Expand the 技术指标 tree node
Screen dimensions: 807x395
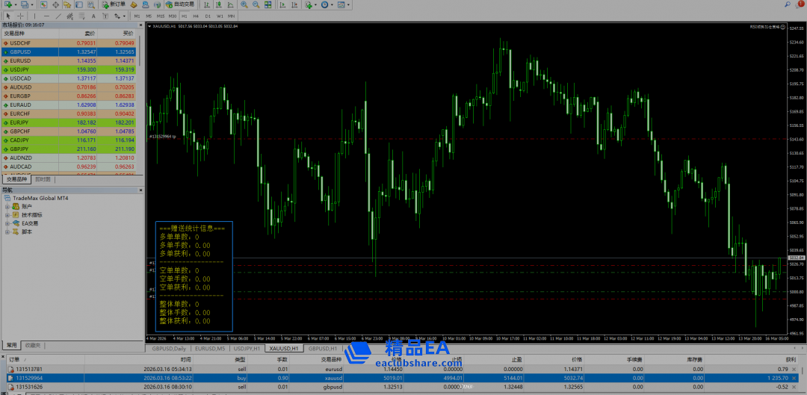(8, 214)
